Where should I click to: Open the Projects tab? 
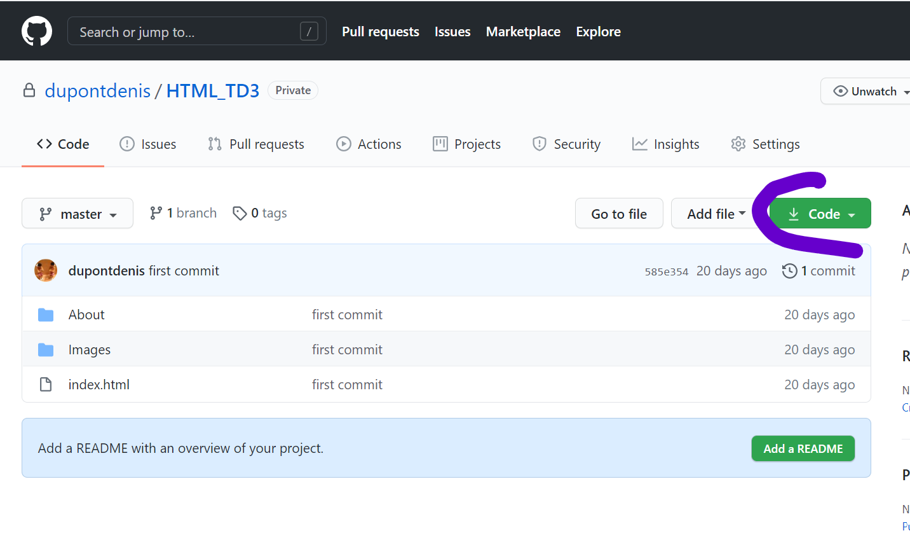tap(467, 144)
